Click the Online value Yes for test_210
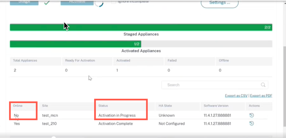The height and width of the screenshot is (138, 286). pyautogui.click(x=17, y=124)
